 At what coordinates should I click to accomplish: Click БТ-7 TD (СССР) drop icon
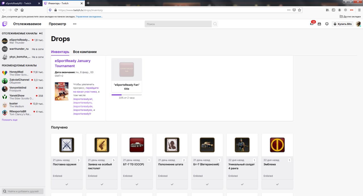pos(137,145)
